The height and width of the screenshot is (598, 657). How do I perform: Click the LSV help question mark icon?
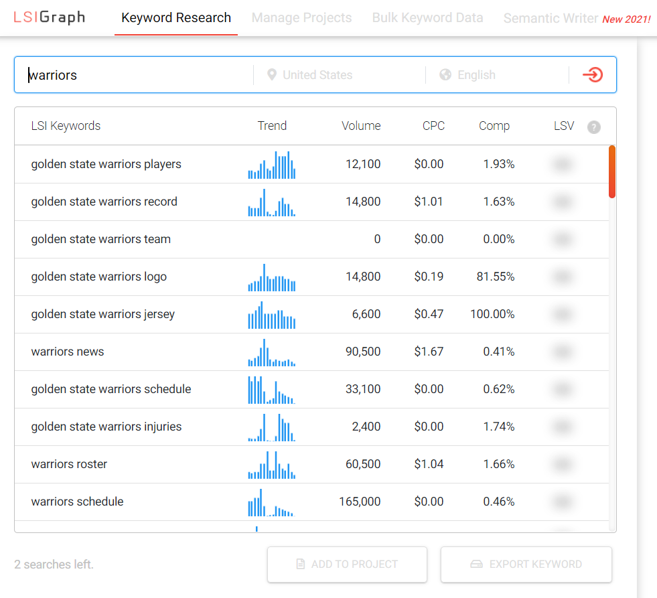click(593, 127)
